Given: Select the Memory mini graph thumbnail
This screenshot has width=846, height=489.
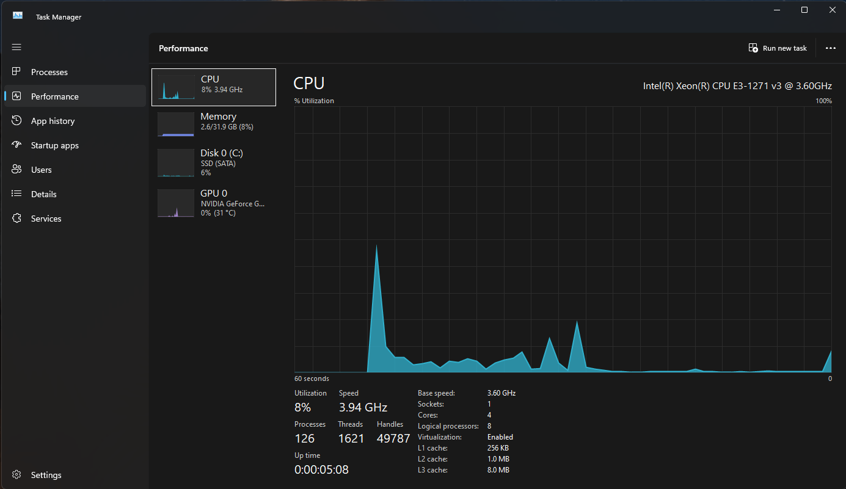Looking at the screenshot, I should 176,124.
